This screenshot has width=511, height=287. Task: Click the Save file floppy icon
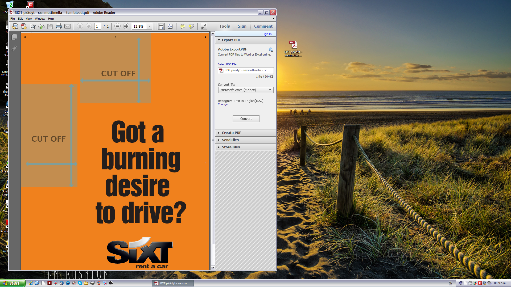pos(50,26)
